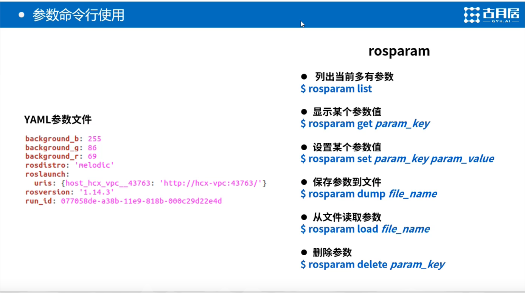Click the rosdistro: 'melodic' line
525x293 pixels.
coord(70,165)
